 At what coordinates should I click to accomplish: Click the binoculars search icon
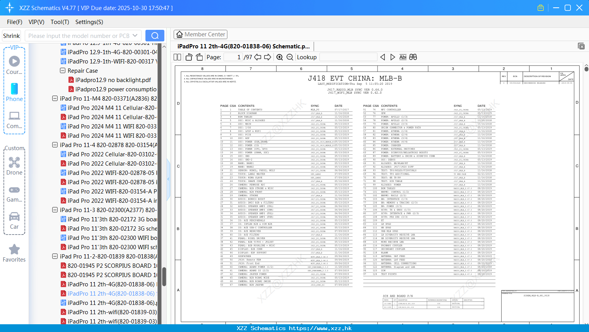pos(413,57)
